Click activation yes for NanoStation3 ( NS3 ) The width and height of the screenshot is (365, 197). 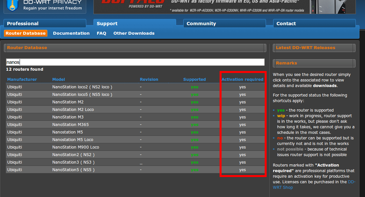tap(242, 163)
